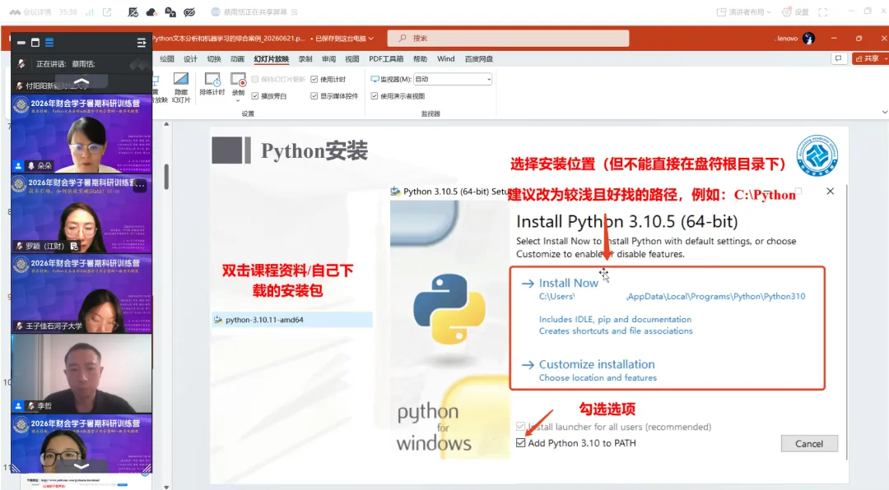Click muted mic icon beside 正在讲话
Viewport: 889px width, 490px height.
[21, 63]
